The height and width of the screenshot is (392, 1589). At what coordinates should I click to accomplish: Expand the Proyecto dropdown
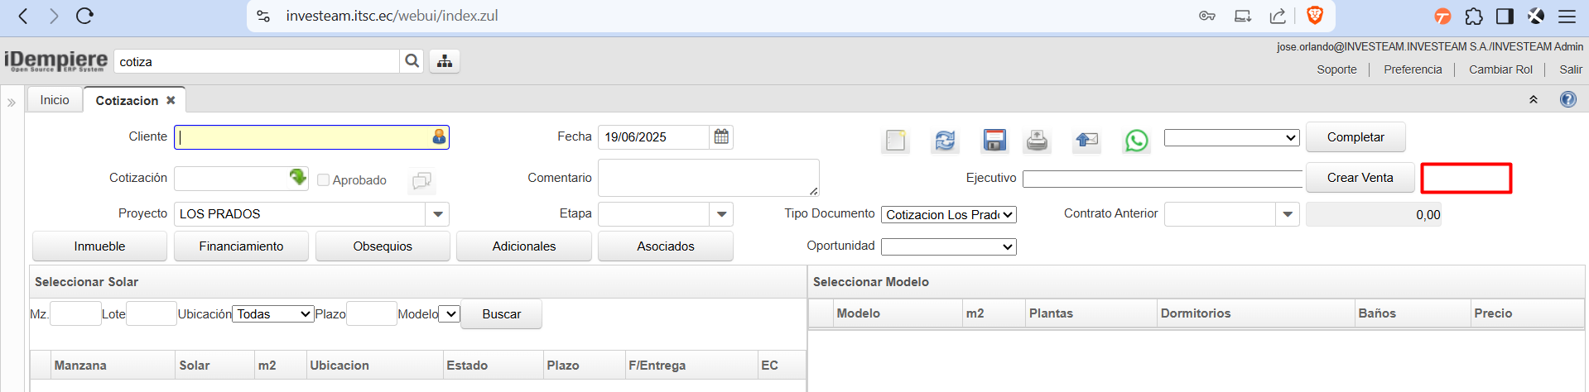438,214
